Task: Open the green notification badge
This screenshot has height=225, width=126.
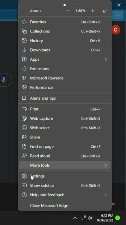Action: (118, 218)
